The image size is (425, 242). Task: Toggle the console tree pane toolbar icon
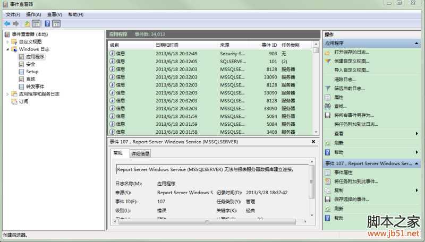coord(36,24)
